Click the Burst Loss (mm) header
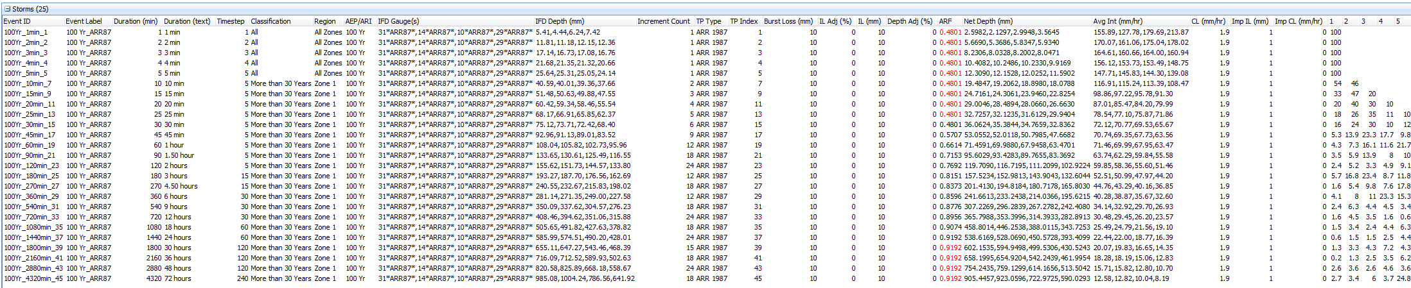The image size is (1411, 288). click(x=788, y=21)
